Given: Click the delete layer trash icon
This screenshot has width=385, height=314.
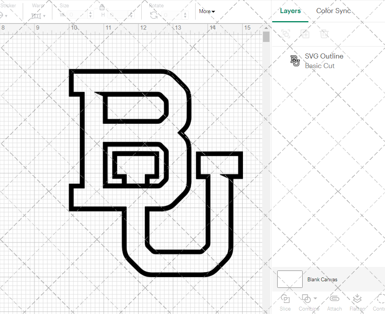Looking at the screenshot, I should click(324, 34).
